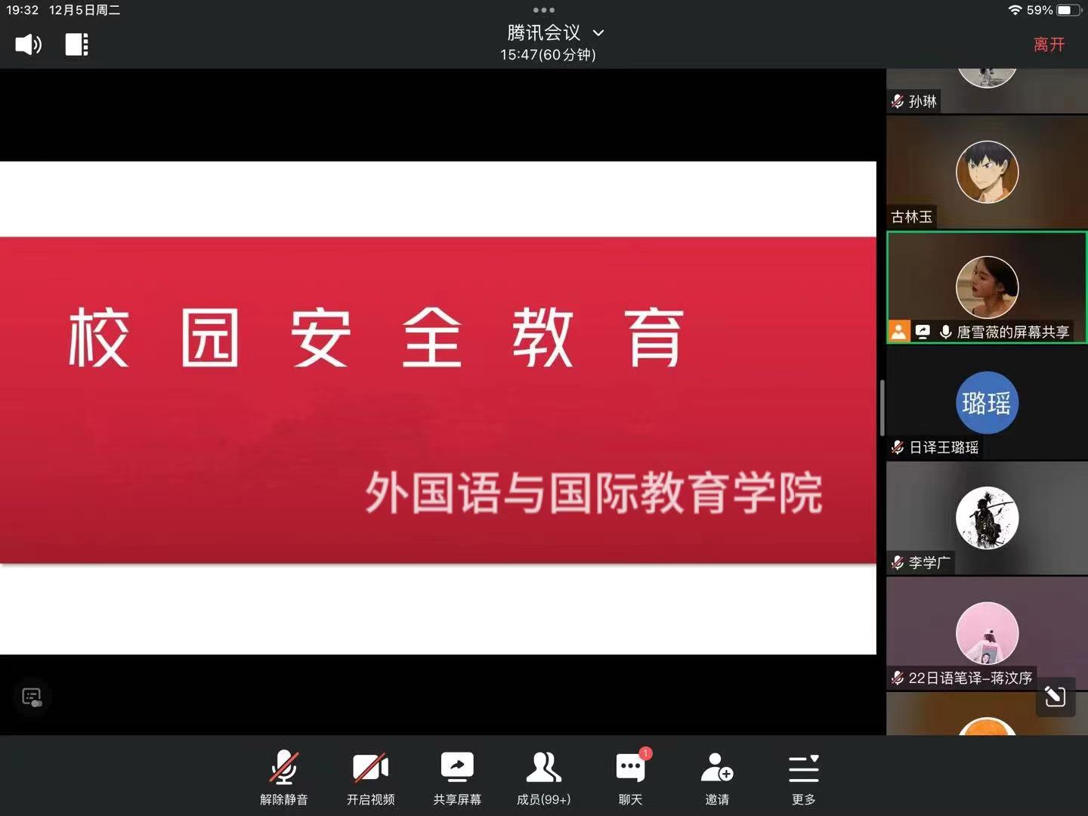The image size is (1088, 816).
Task: Leave the meeting with 离开 button
Action: tap(1049, 45)
